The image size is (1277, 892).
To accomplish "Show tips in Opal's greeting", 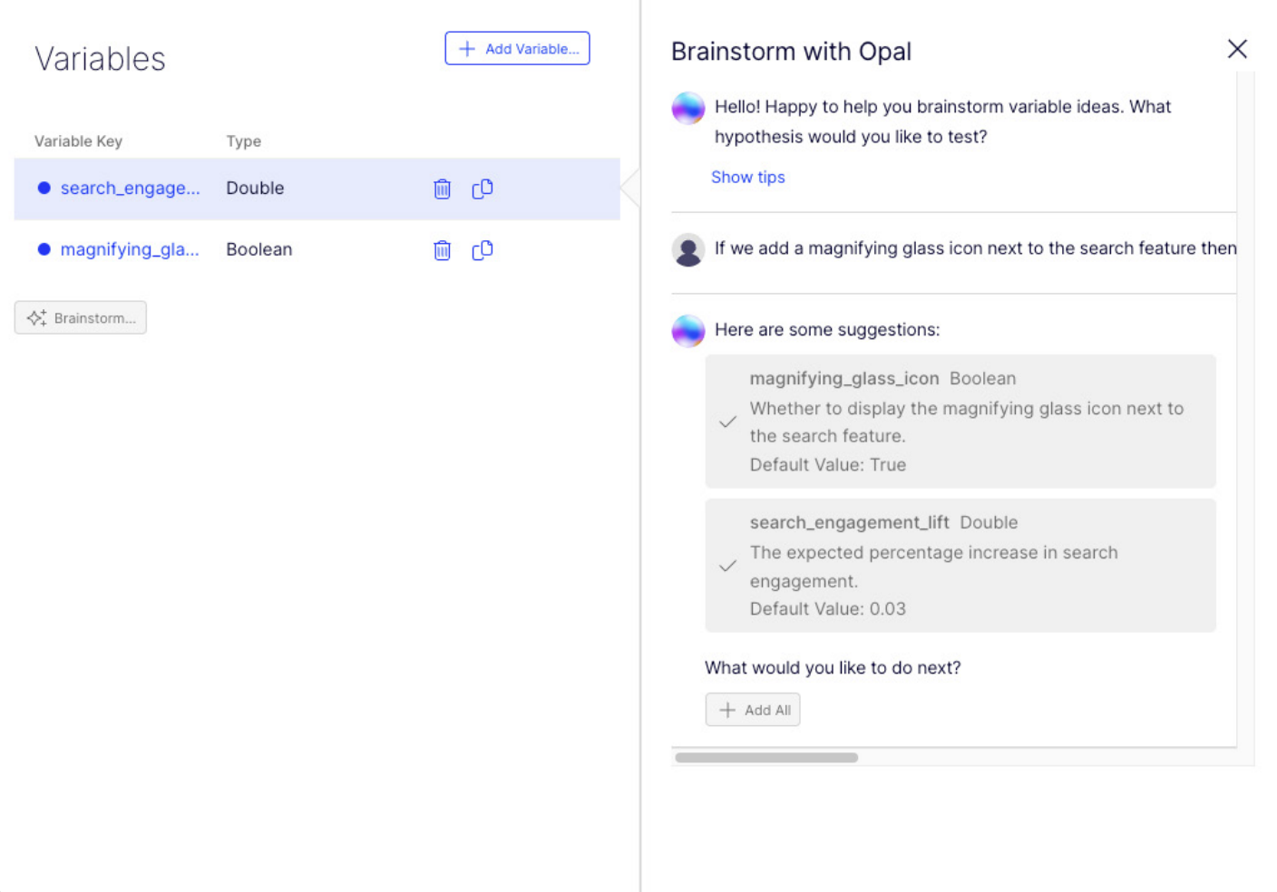I will 747,177.
